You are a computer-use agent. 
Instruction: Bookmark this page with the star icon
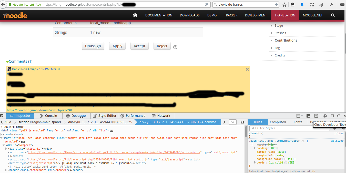(284, 5)
